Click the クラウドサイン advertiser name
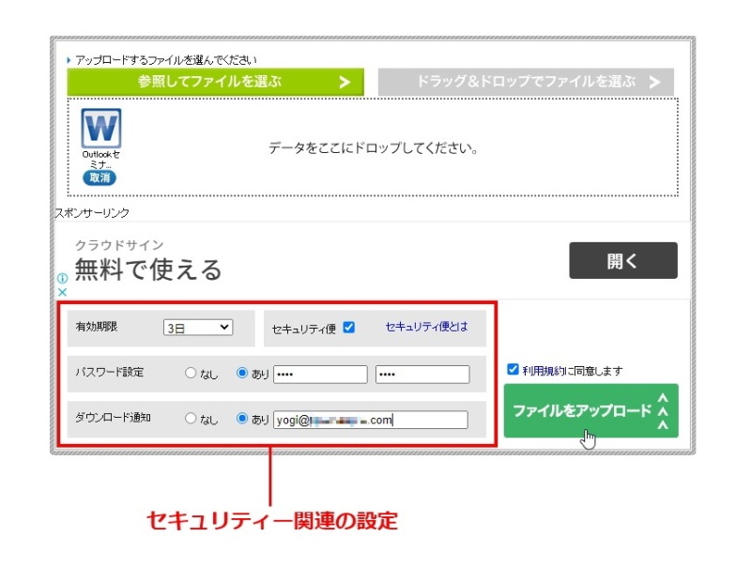The image size is (751, 568). (x=119, y=245)
